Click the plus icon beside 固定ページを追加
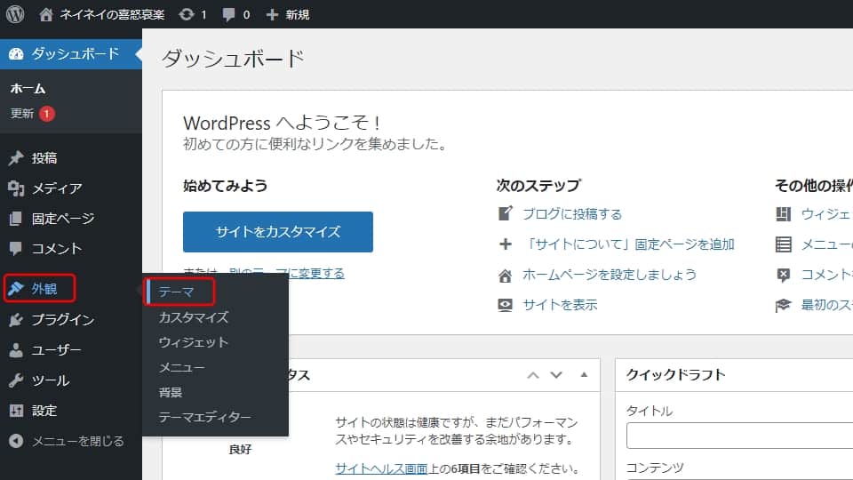The image size is (853, 480). [x=506, y=244]
